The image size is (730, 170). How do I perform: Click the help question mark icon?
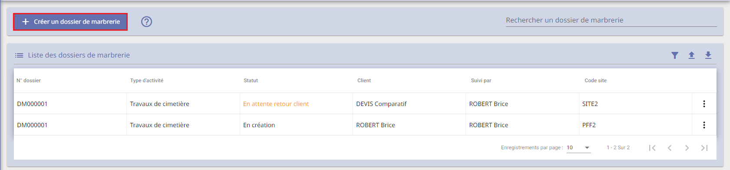(147, 22)
